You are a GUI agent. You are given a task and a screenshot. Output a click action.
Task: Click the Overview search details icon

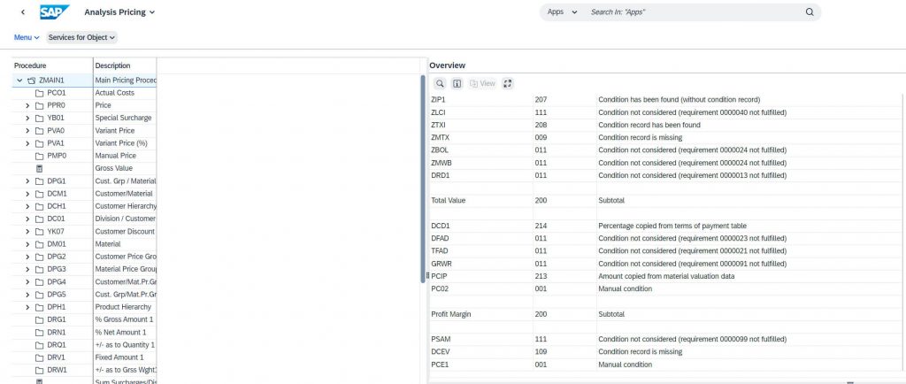tap(440, 84)
